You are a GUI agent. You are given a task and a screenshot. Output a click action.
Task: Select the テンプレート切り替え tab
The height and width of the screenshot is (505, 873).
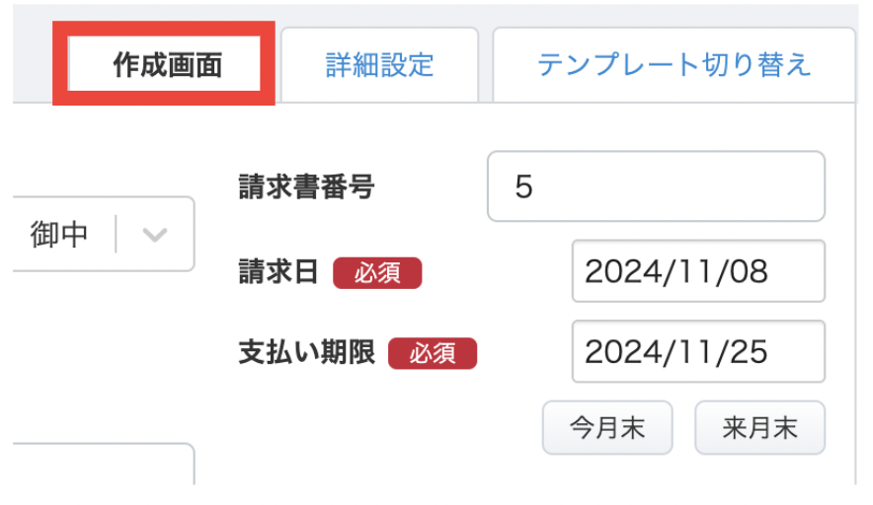coord(674,65)
